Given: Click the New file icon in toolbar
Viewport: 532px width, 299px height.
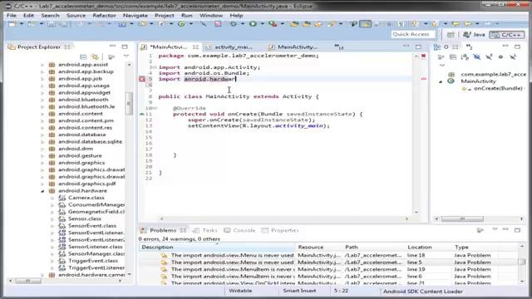Looking at the screenshot, I should point(12,24).
